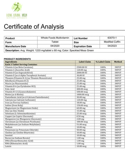Select the Modified Coffin size value
The width and height of the screenshot is (125, 167).
click(x=112, y=42)
